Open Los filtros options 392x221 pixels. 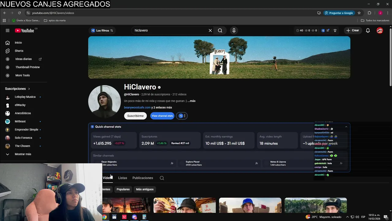[x=102, y=30]
